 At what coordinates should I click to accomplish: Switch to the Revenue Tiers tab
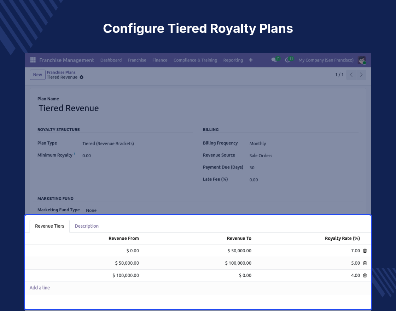pos(49,226)
